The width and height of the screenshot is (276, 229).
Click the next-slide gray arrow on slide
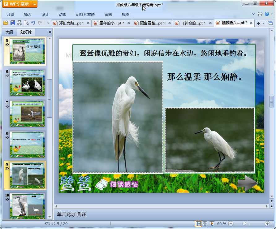(x=248, y=184)
